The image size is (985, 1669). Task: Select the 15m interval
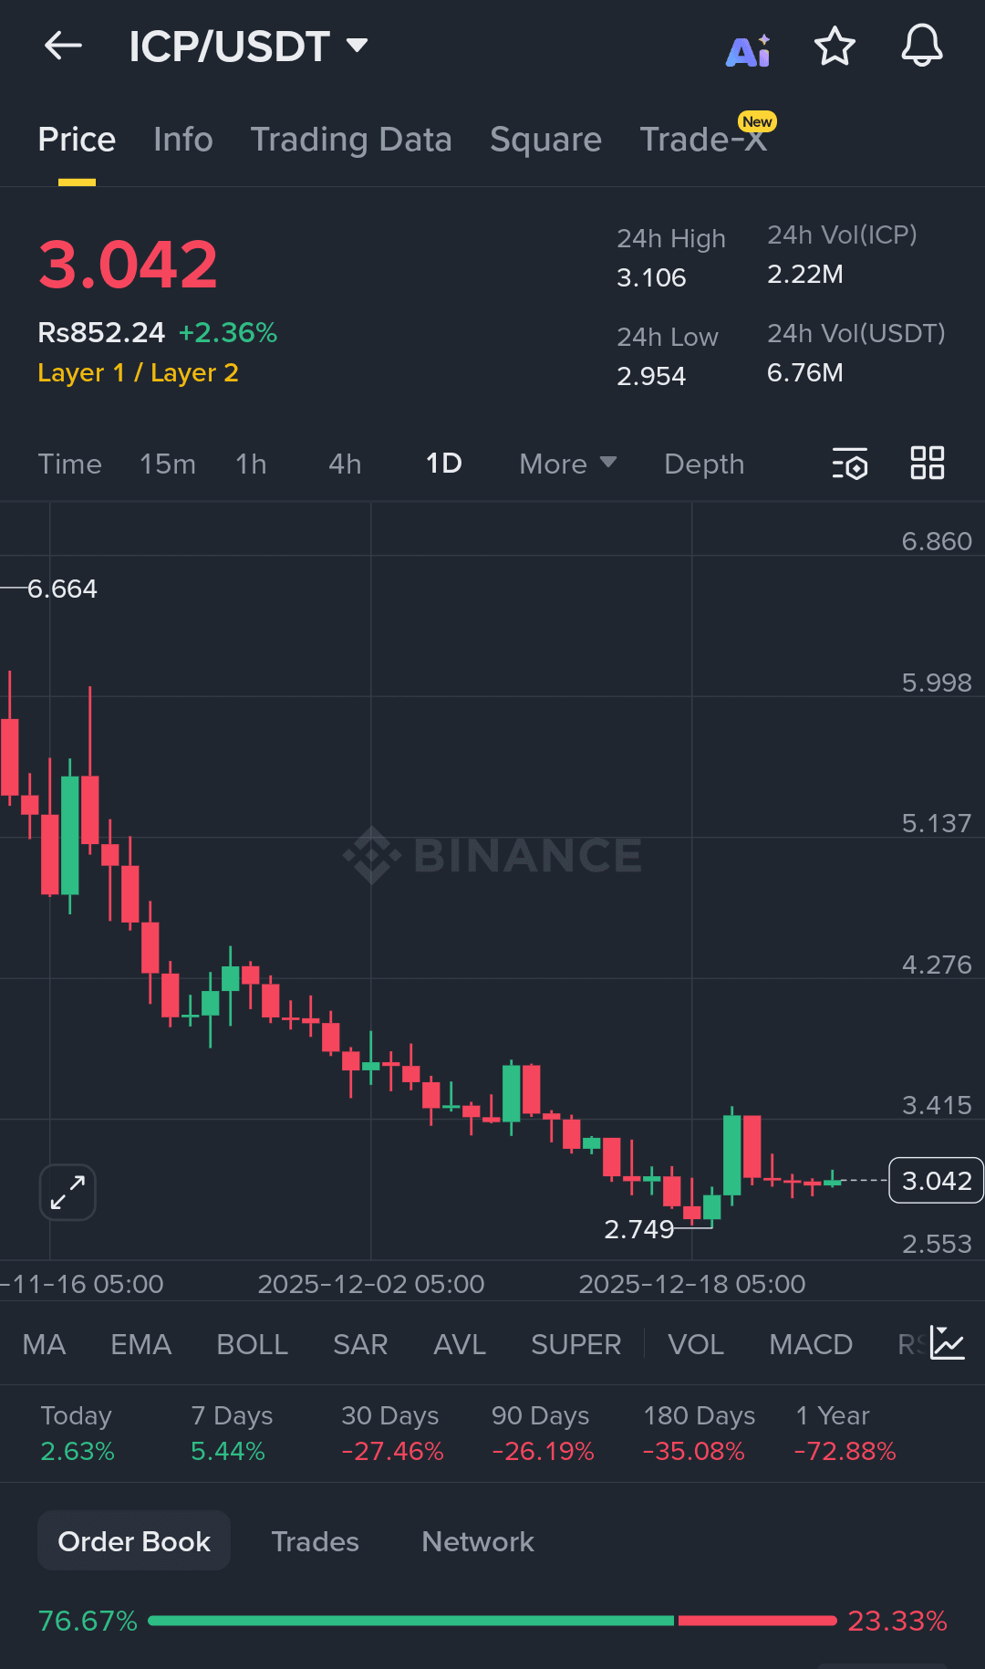click(x=168, y=464)
